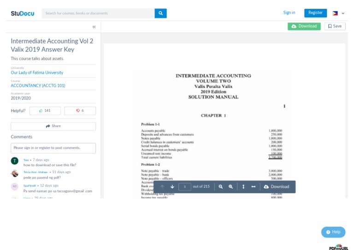
Task: Click the 'Helpful?' label
Action: tap(18, 110)
